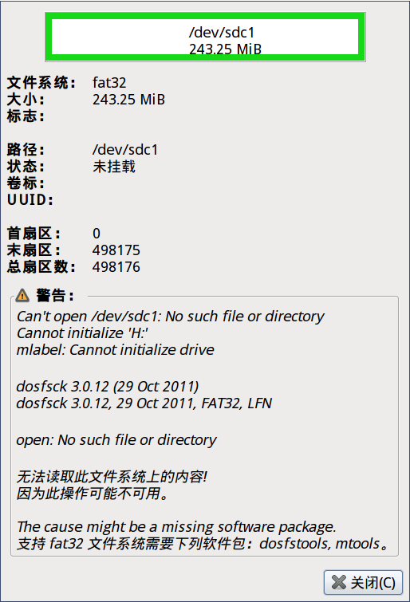This screenshot has width=410, height=602.
Task: Click the missing software package message
Action: (x=176, y=527)
